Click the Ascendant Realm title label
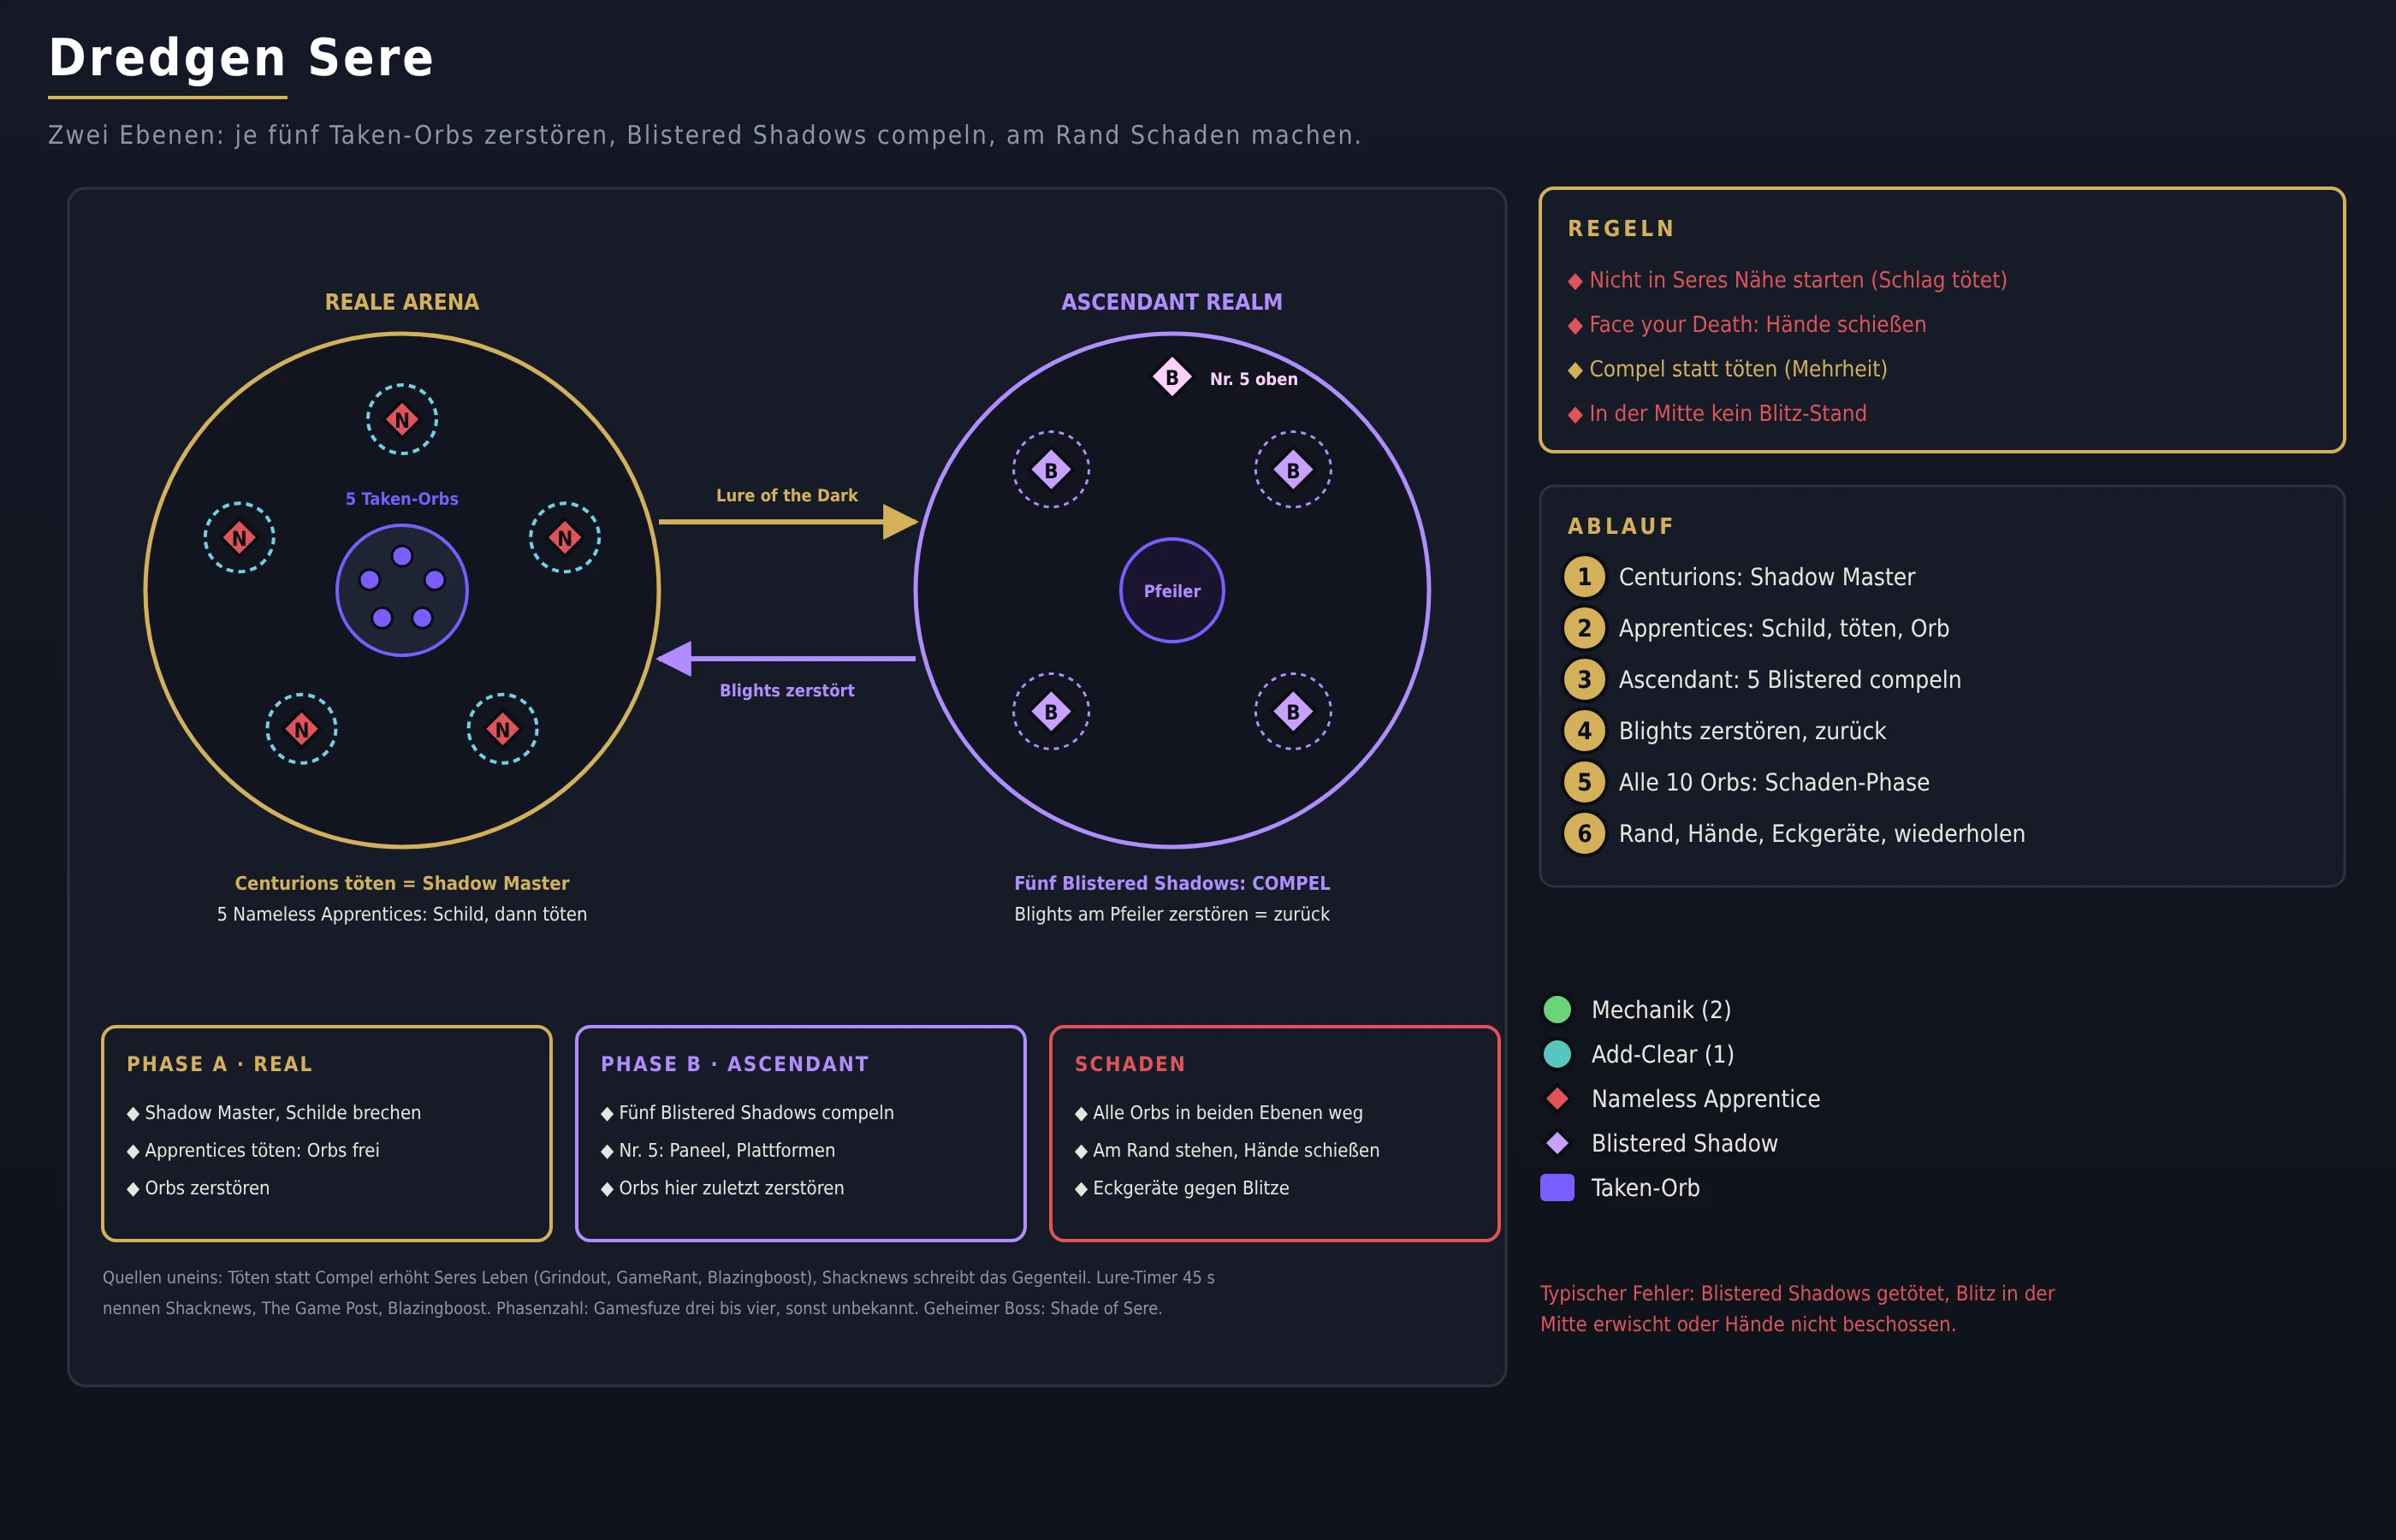 click(1172, 302)
